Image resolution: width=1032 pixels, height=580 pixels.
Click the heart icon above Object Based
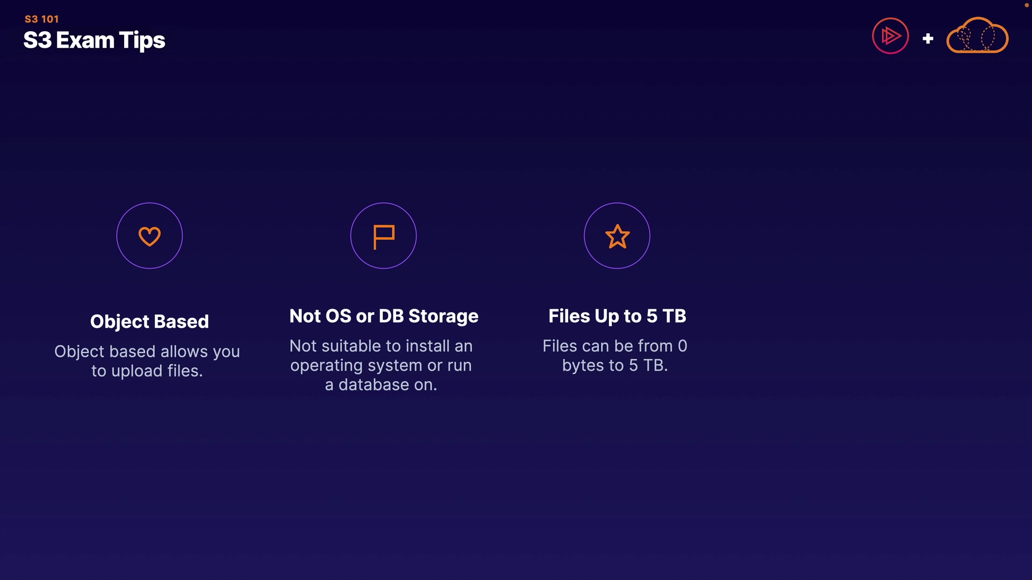(x=149, y=236)
